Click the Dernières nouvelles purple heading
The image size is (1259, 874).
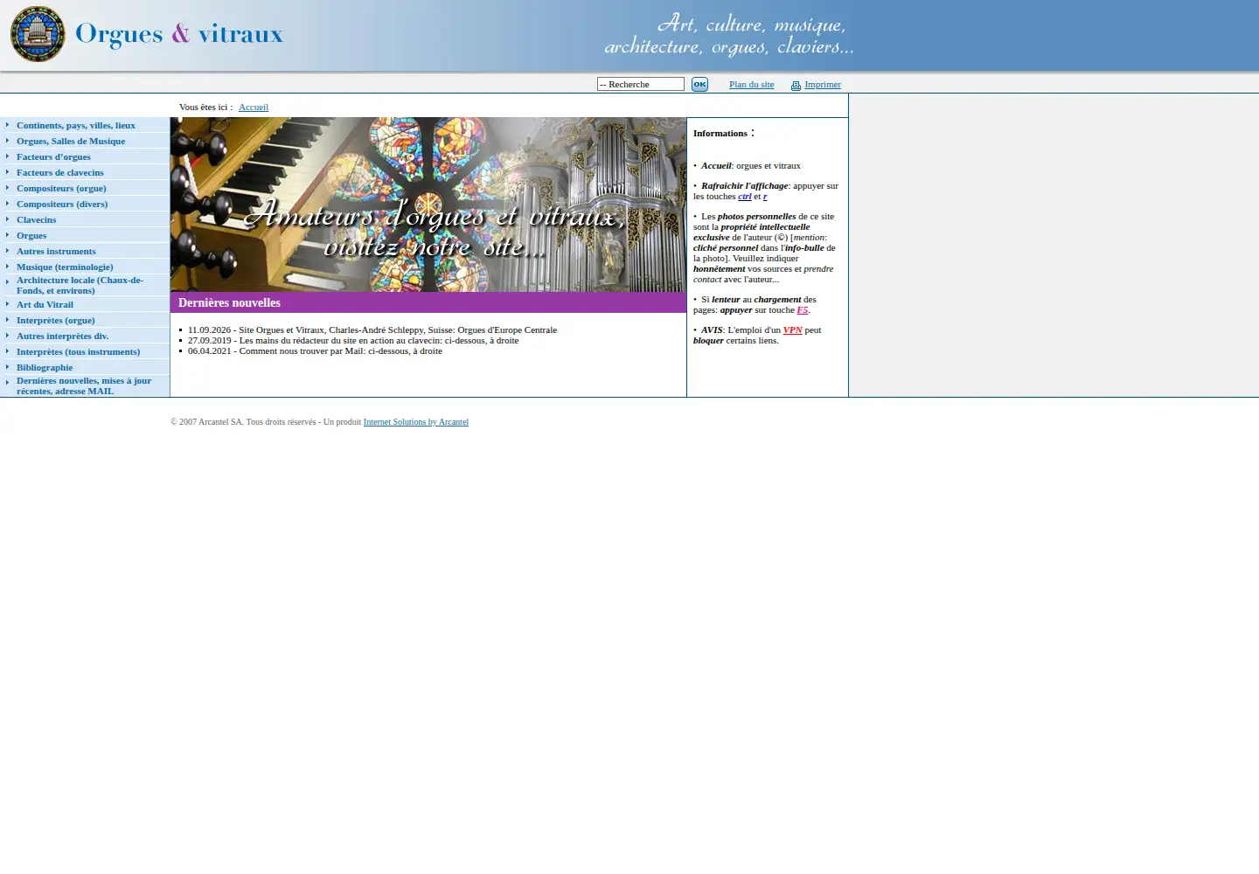click(x=428, y=302)
